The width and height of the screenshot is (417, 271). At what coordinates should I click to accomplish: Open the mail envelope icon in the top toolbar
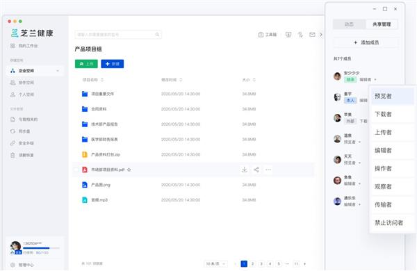pos(312,35)
